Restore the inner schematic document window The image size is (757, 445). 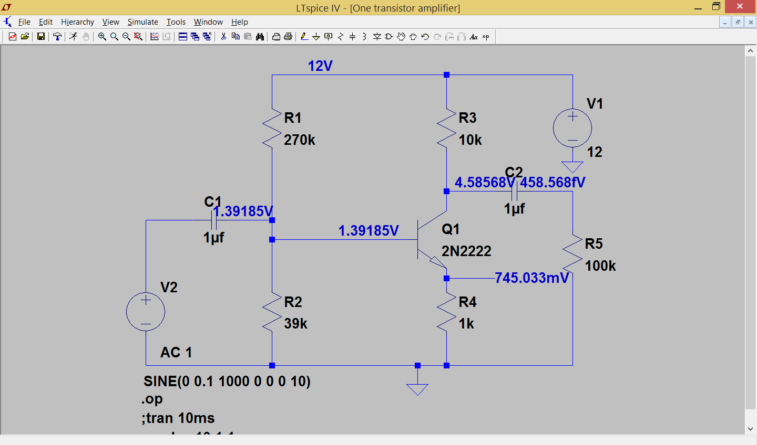738,22
